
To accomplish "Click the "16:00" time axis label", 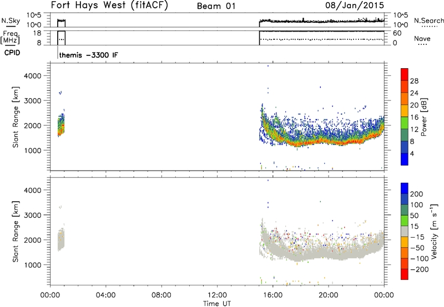I will (273, 295).
